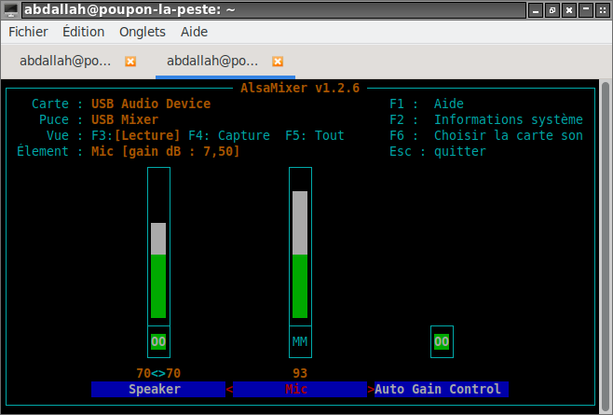Click the Mic [gain dB : 7,50] text
This screenshot has width=613, height=415.
click(166, 151)
